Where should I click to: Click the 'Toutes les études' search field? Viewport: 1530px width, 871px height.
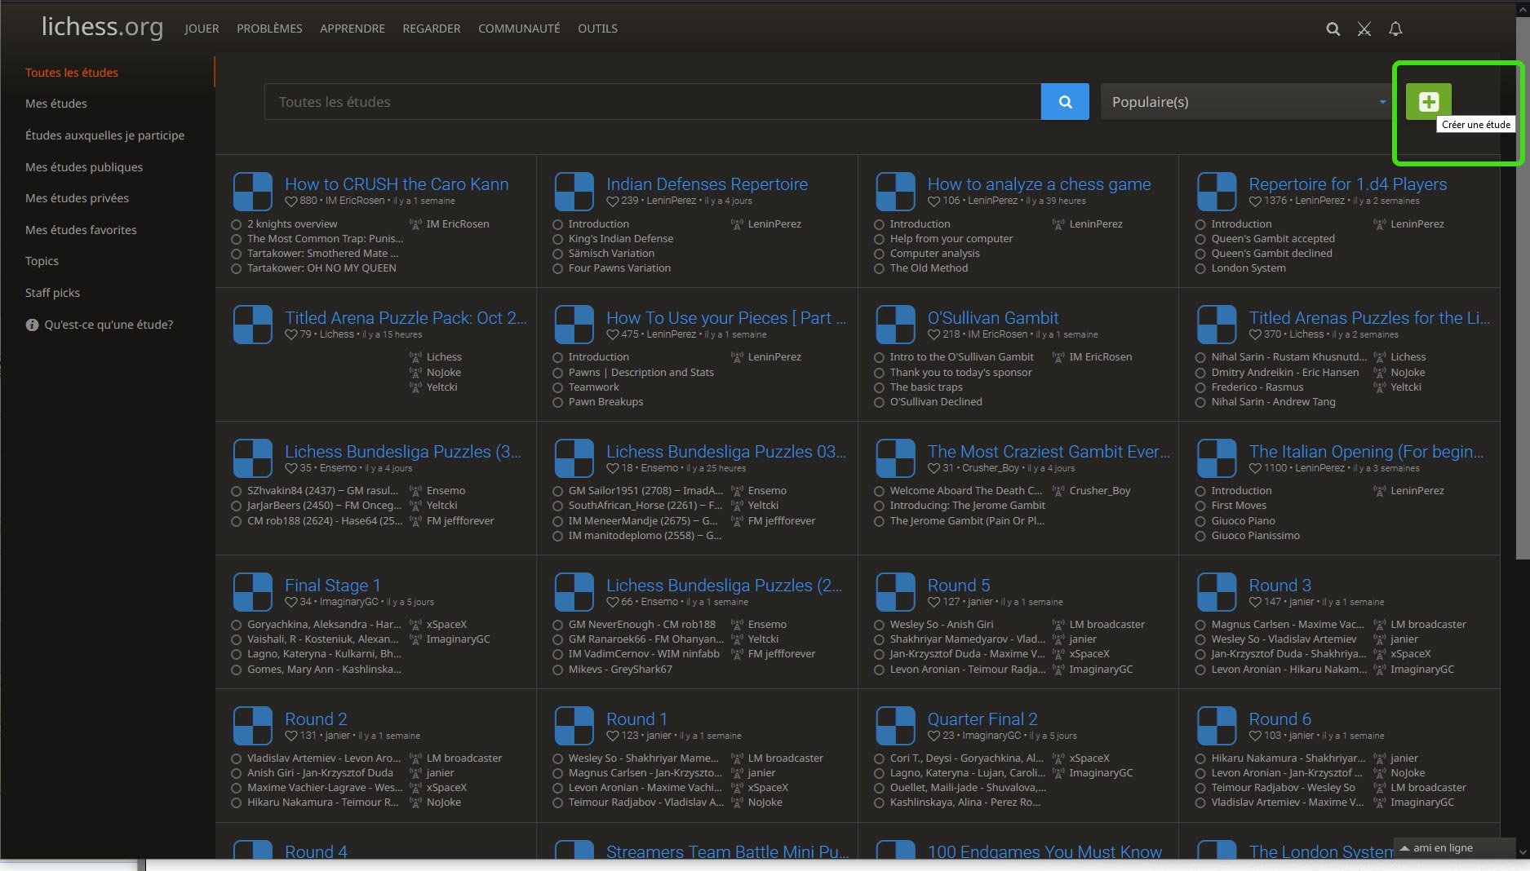point(651,102)
